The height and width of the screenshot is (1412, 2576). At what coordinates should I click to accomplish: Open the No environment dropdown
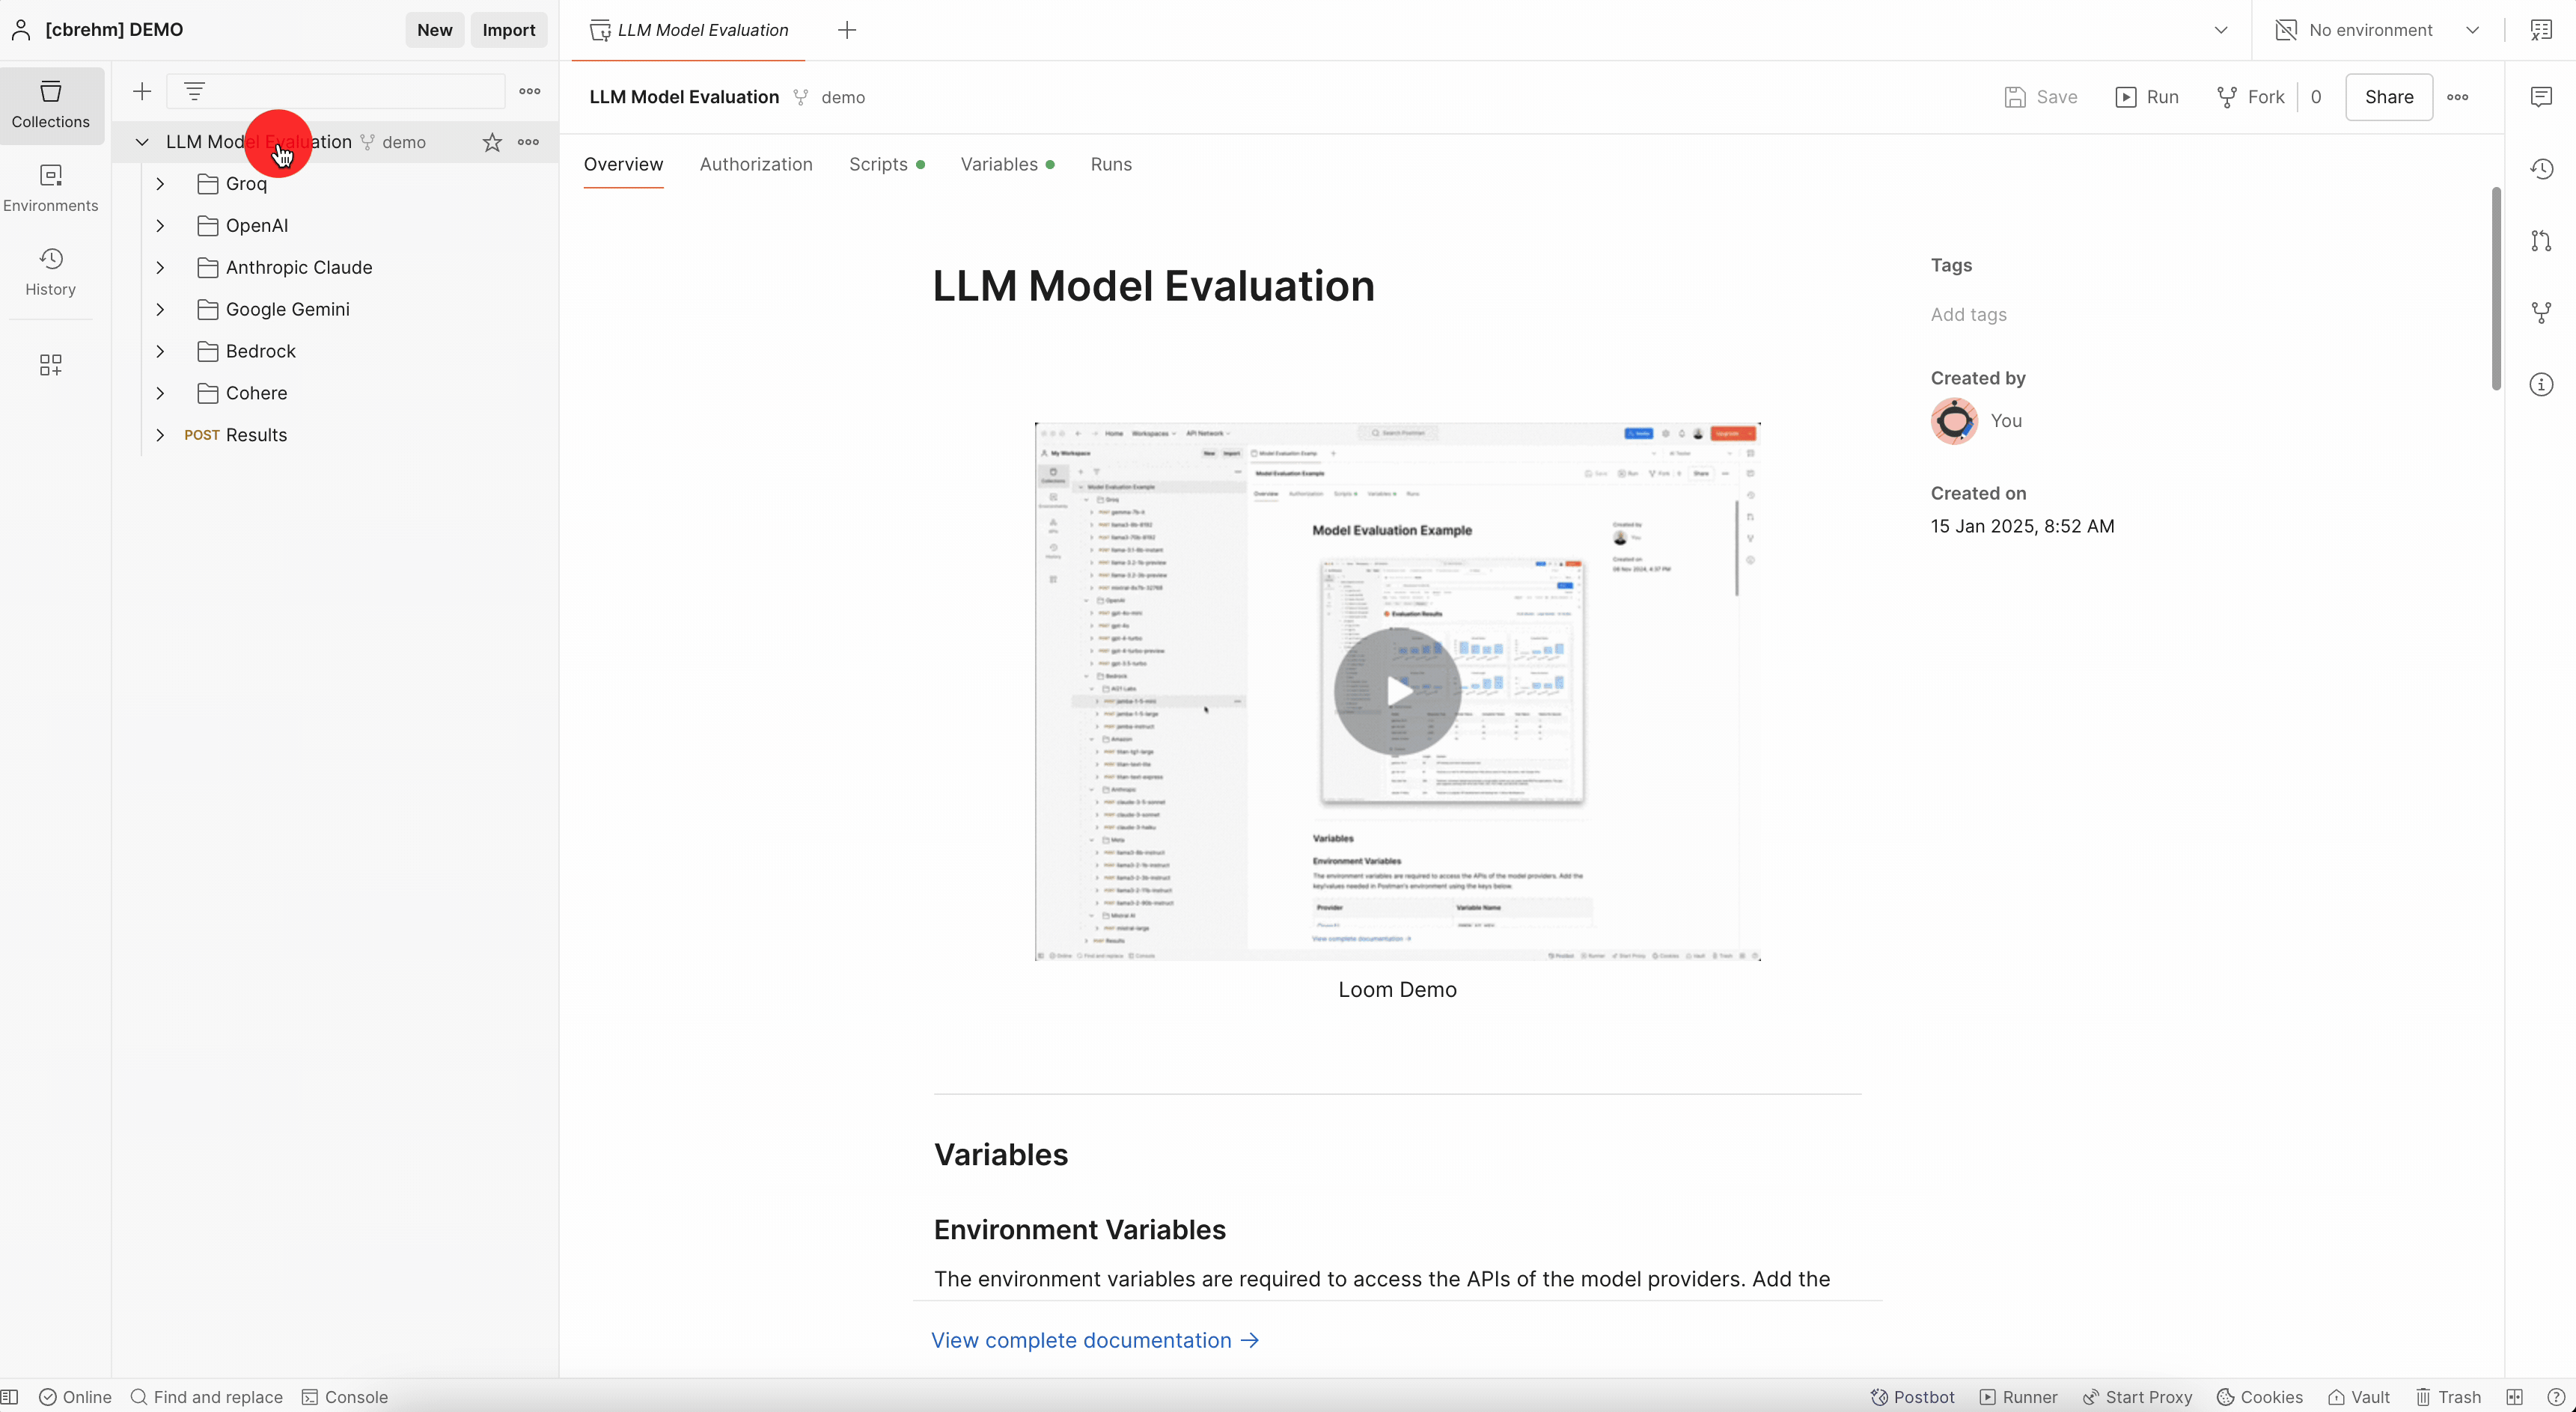[x=2377, y=30]
